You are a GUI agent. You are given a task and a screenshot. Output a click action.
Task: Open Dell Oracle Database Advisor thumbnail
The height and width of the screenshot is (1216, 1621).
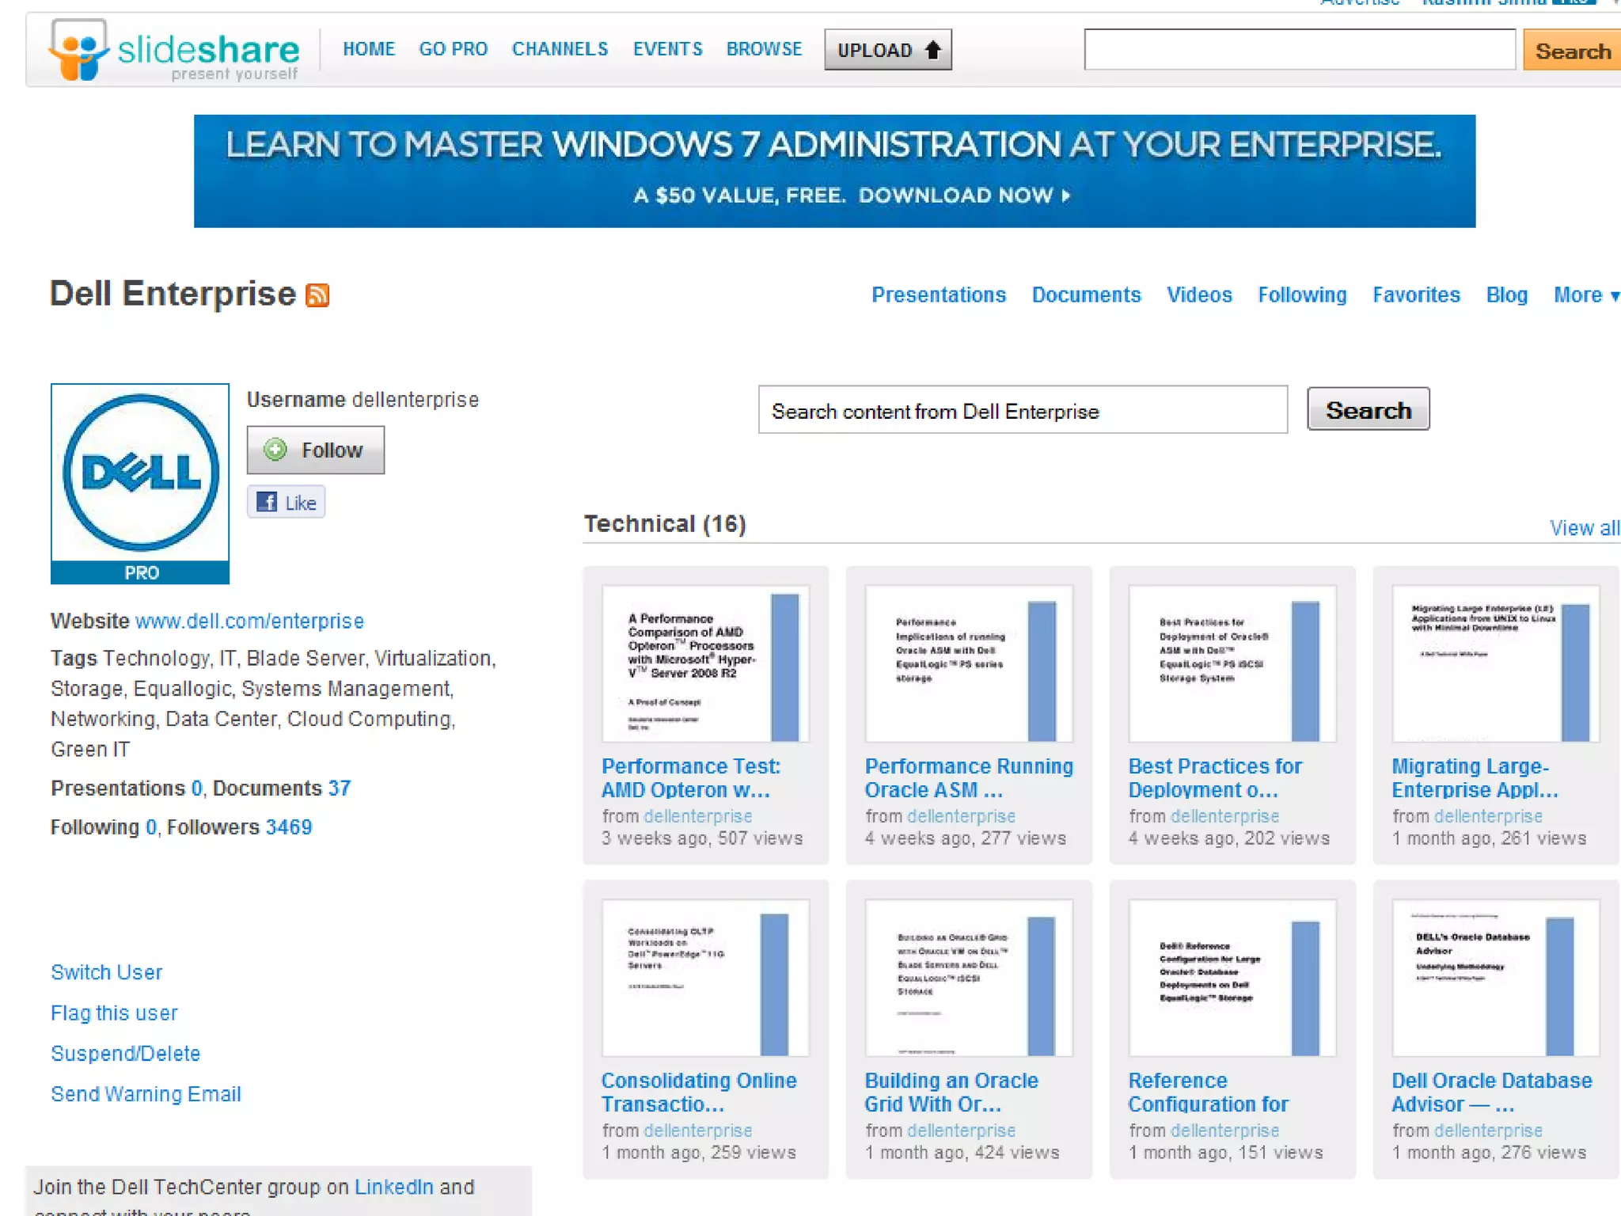point(1495,978)
